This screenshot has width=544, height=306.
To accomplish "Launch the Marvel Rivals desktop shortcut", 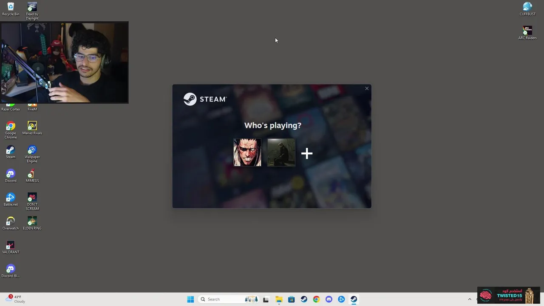I will click(32, 128).
